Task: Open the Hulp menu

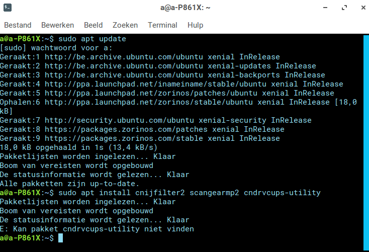Action: (x=196, y=25)
